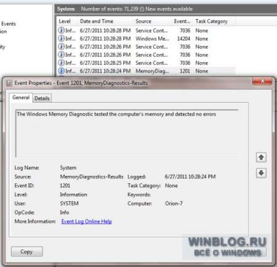
Task: Click Event ID value 1201 in properties
Action: pos(65,186)
